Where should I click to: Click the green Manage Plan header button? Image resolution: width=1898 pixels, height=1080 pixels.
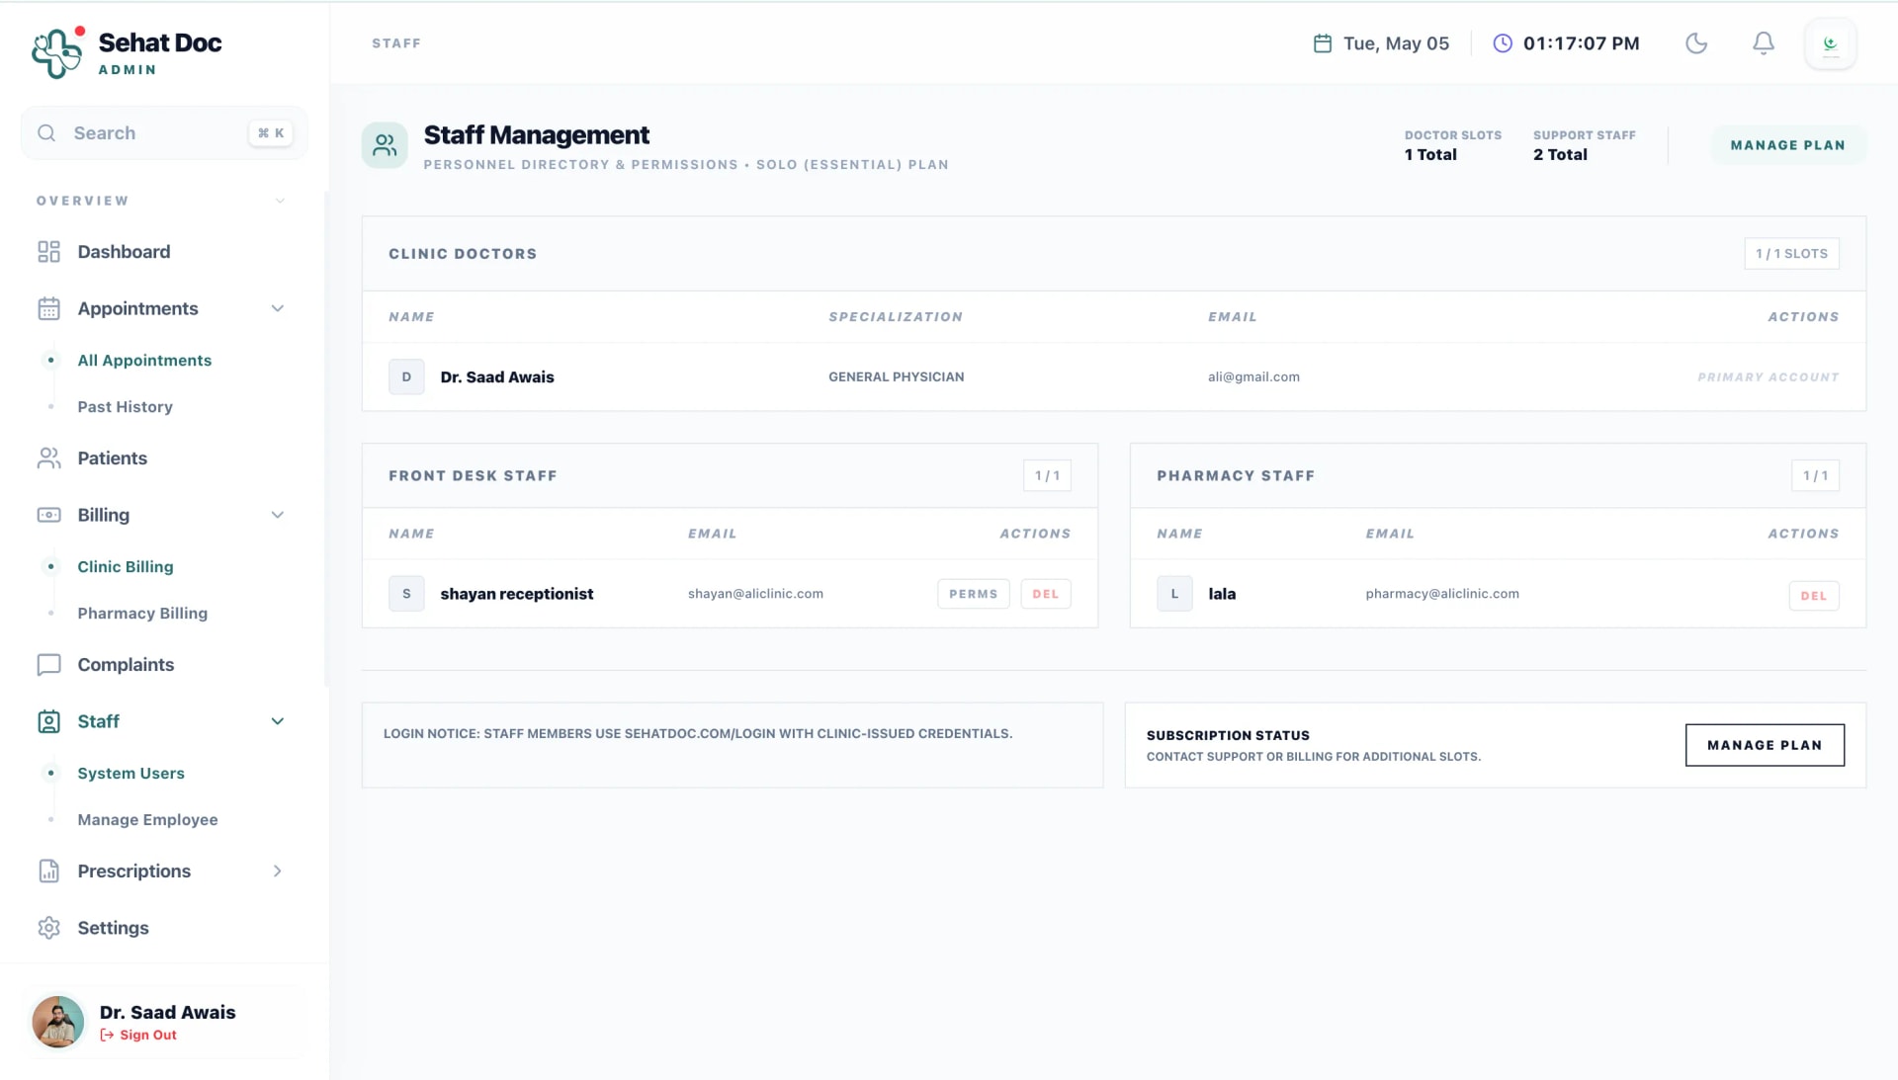click(x=1787, y=145)
